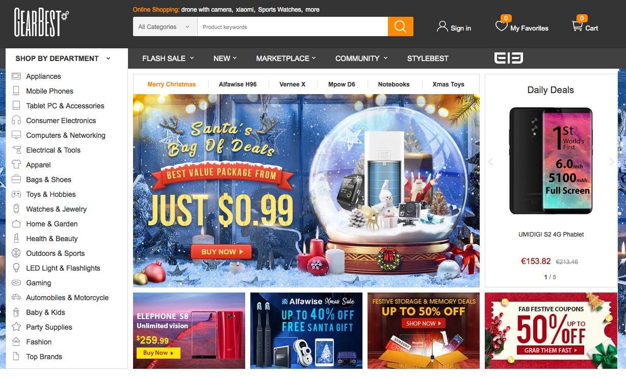Expand the Shop By Department menu

67,58
